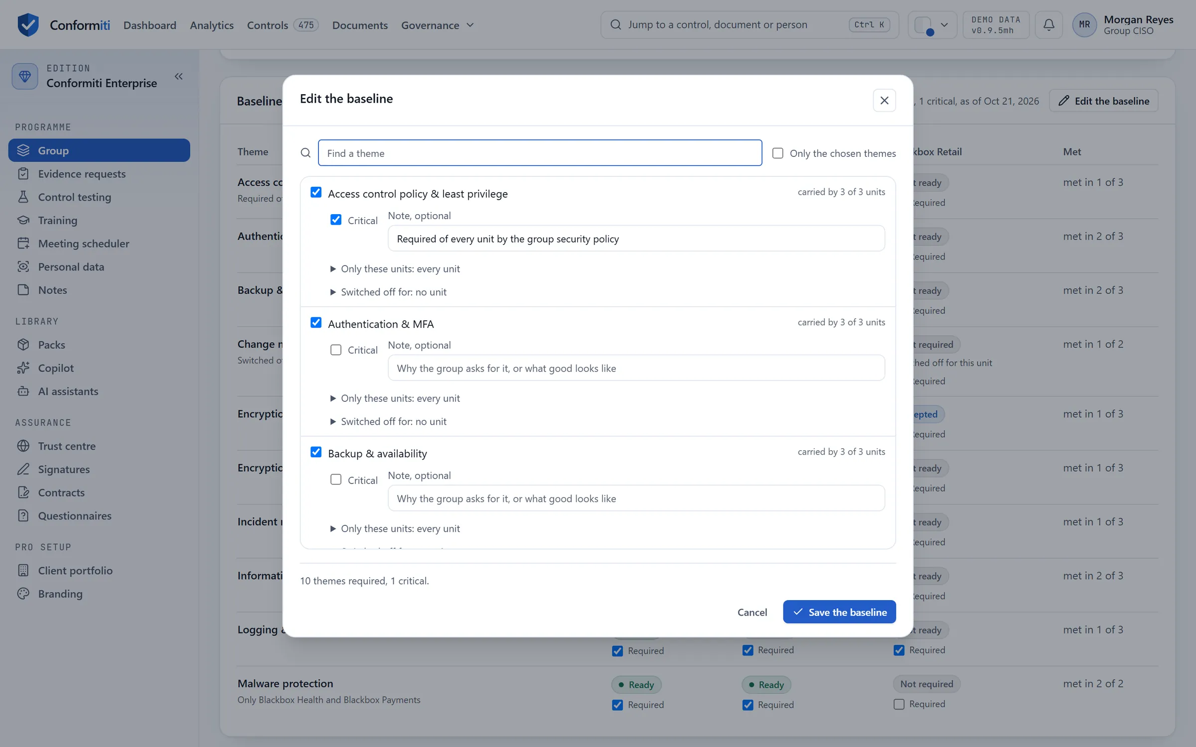The width and height of the screenshot is (1196, 747).
Task: Expand Switched off for under Authentication & MFA
Action: click(388, 421)
